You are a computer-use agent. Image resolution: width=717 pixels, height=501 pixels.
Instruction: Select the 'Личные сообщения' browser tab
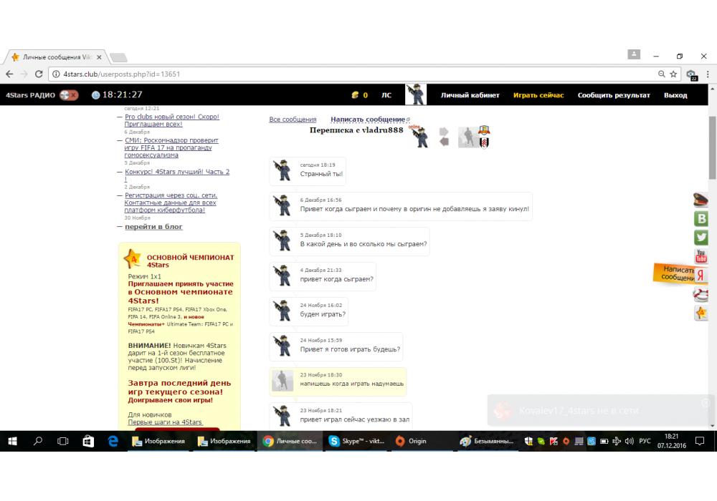[56, 57]
